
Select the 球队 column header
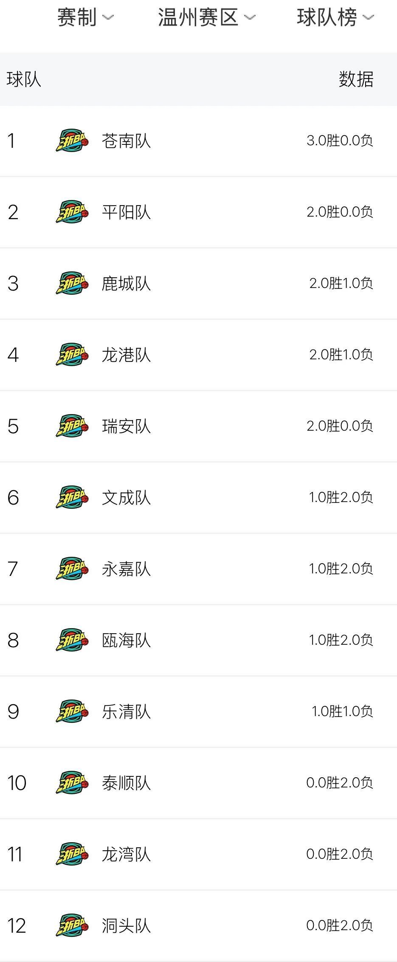click(24, 79)
